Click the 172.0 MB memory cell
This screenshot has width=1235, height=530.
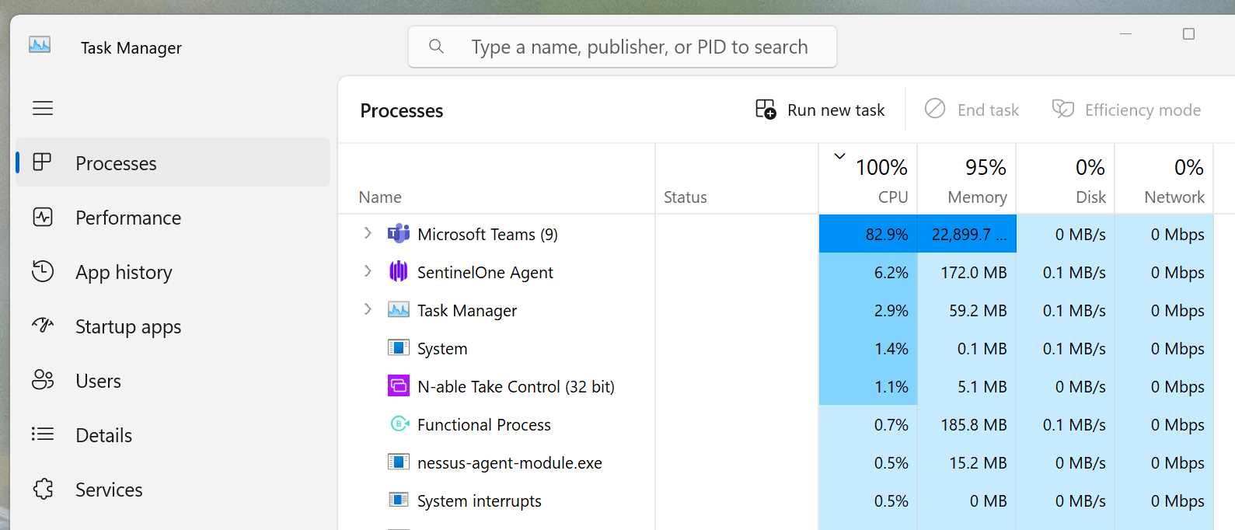tap(967, 272)
